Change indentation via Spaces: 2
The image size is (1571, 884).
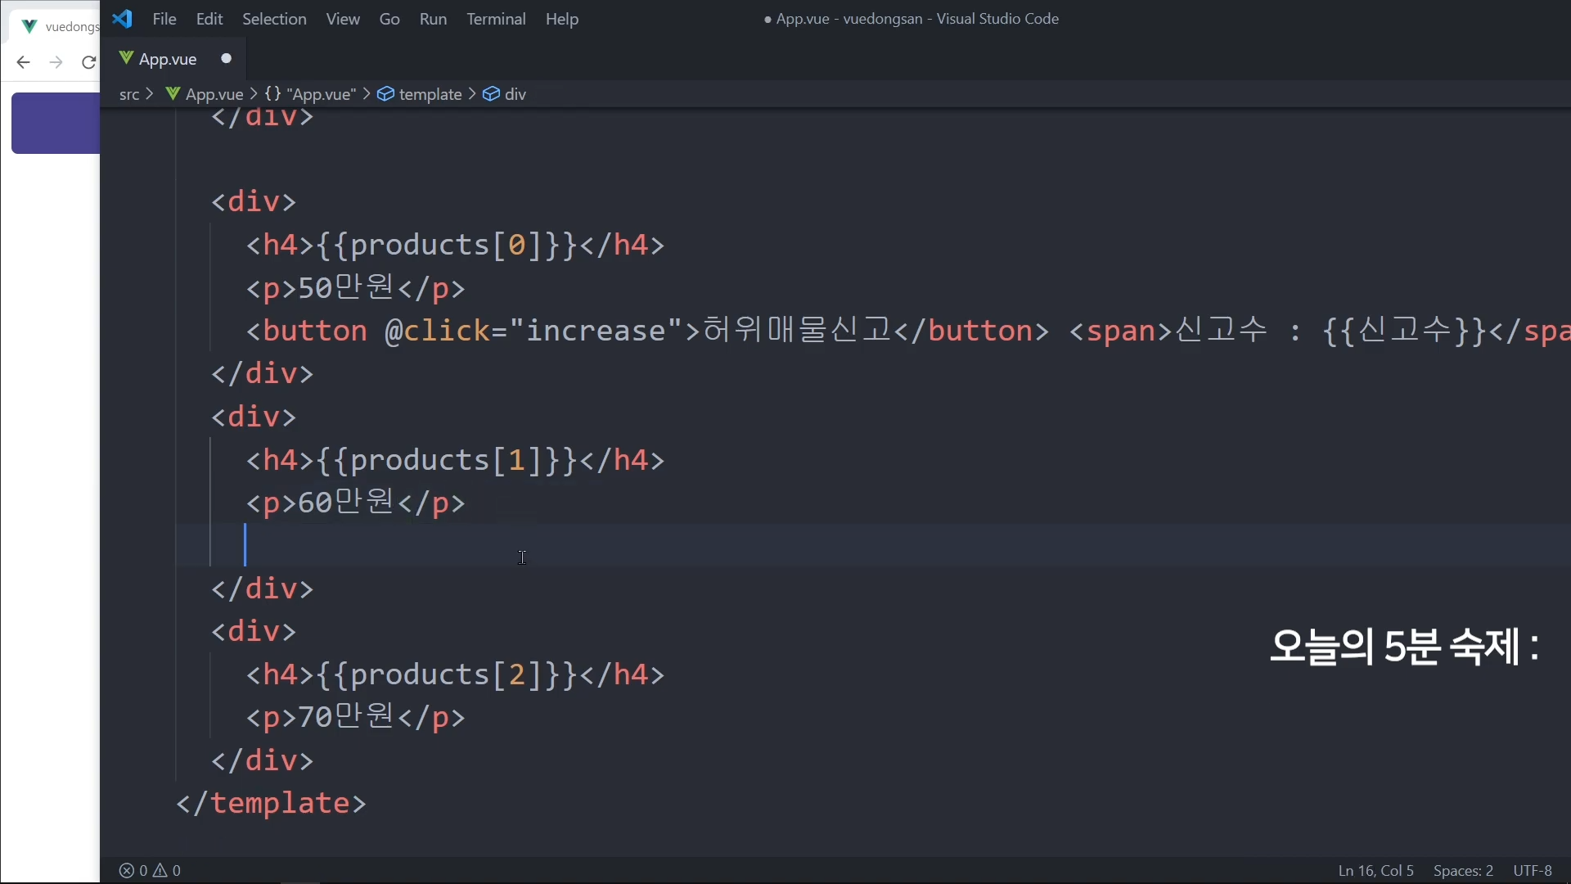tap(1463, 870)
